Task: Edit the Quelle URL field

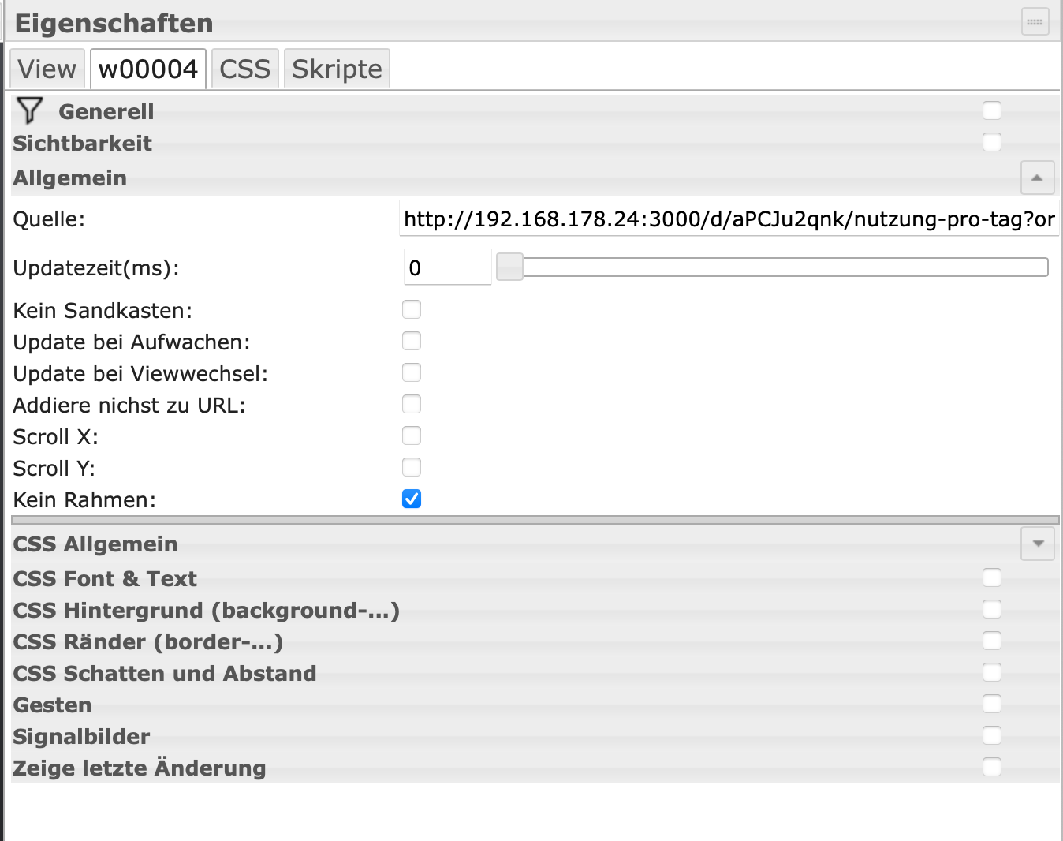Action: [729, 219]
